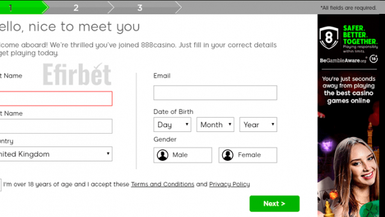The image size is (385, 217).
Task: Click the Efirbet watermark logo
Action: click(x=77, y=74)
